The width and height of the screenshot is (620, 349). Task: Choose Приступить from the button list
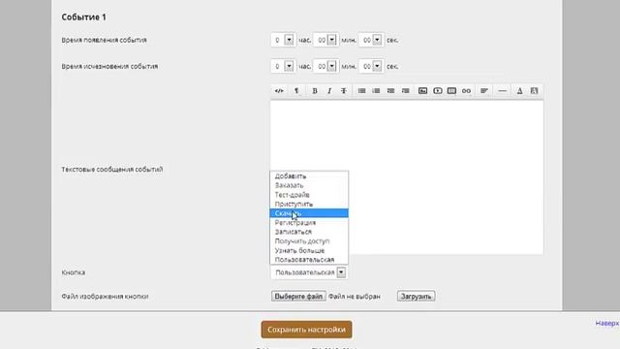click(x=309, y=205)
